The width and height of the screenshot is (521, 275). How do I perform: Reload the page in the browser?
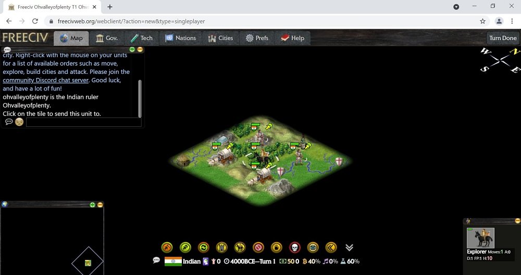[35, 21]
